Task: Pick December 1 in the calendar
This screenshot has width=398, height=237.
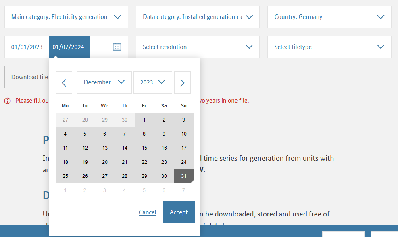Action: point(144,120)
